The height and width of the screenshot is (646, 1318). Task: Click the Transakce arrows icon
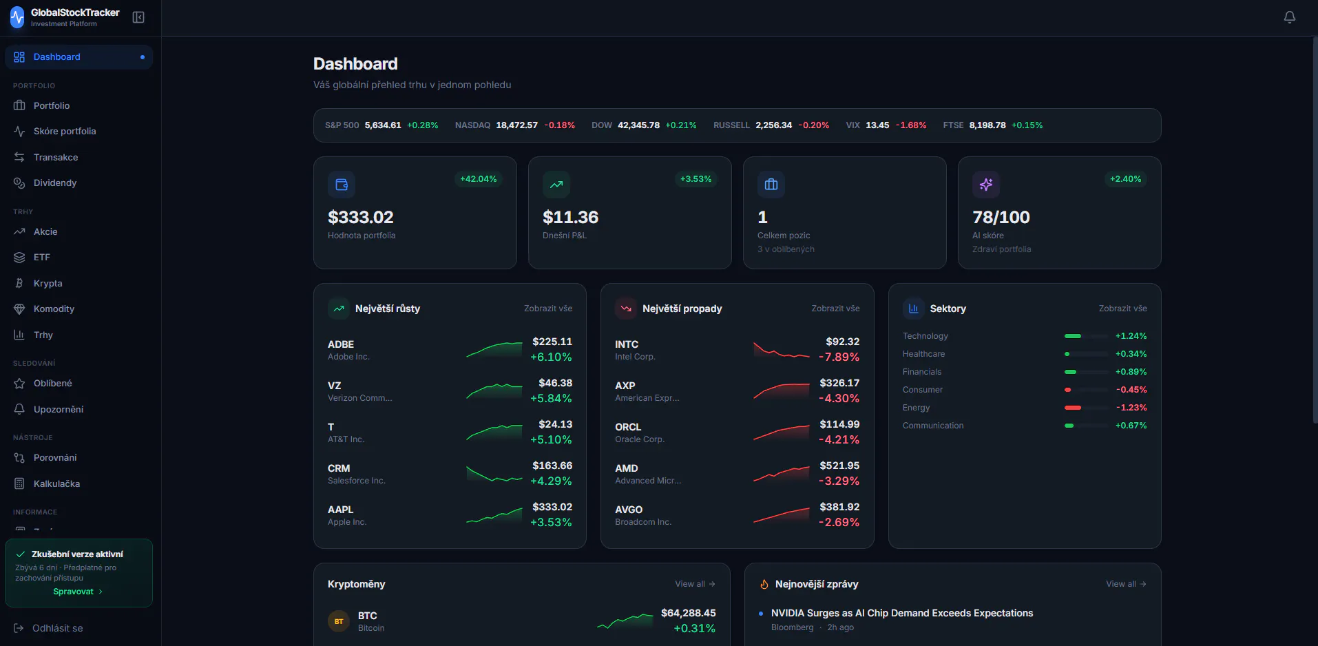[x=19, y=157]
